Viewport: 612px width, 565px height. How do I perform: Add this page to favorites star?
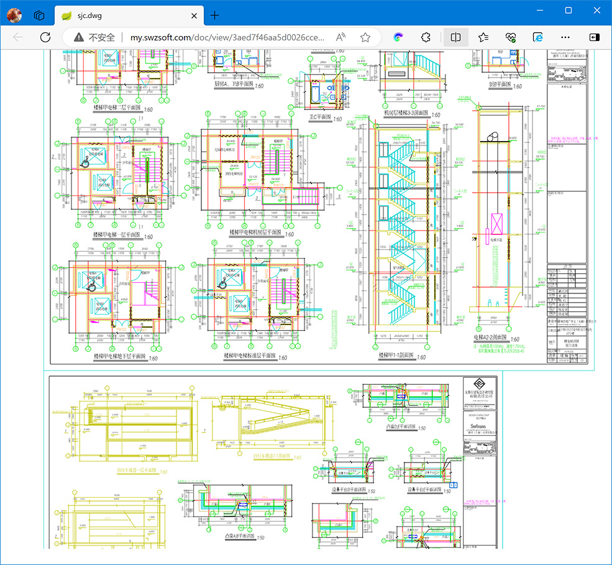point(365,37)
